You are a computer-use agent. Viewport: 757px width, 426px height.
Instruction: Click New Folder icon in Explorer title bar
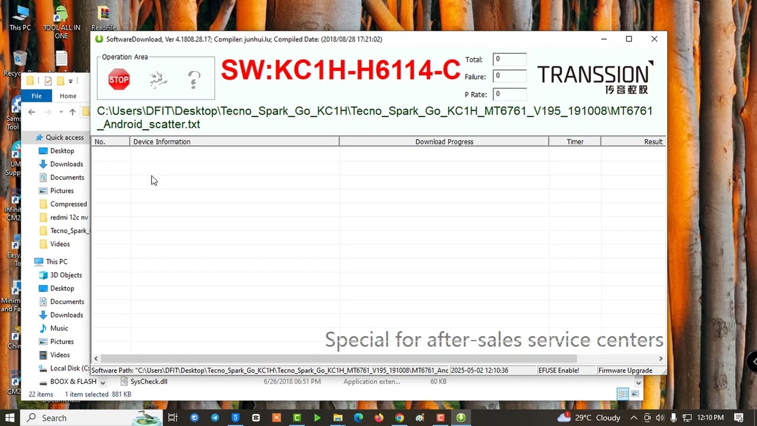tap(60, 81)
